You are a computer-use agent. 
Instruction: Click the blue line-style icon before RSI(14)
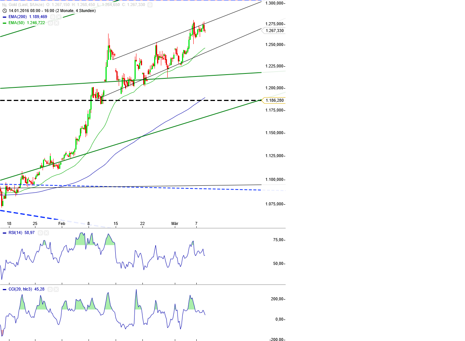5,233
